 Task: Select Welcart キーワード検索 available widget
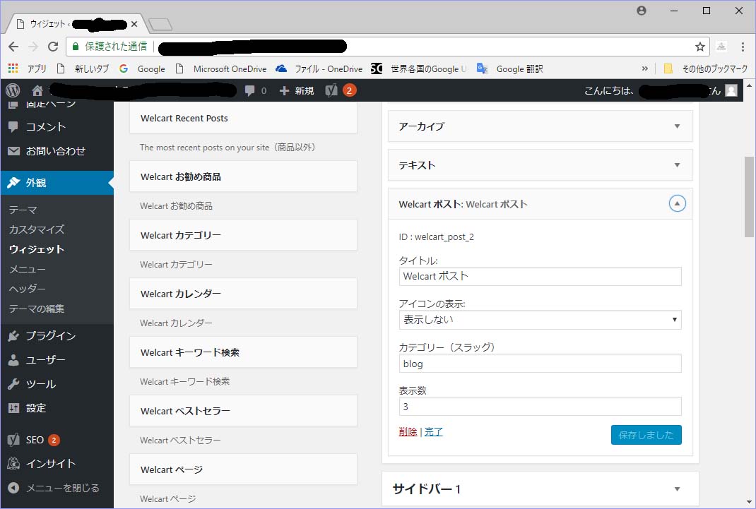point(244,352)
